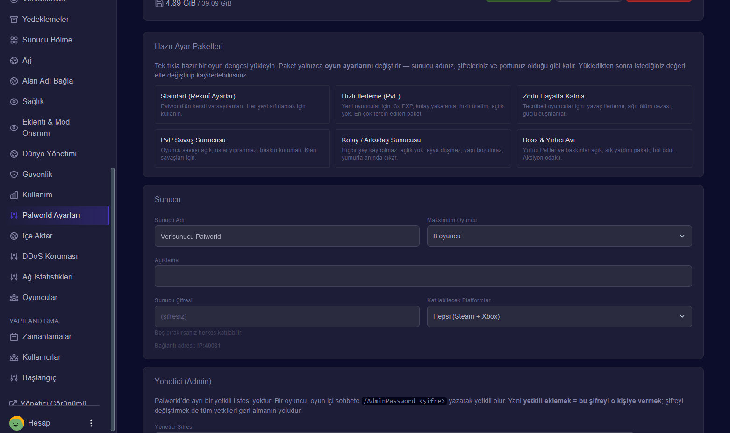Open the Maksimum Oyuncu dropdown
The image size is (730, 433).
click(559, 236)
